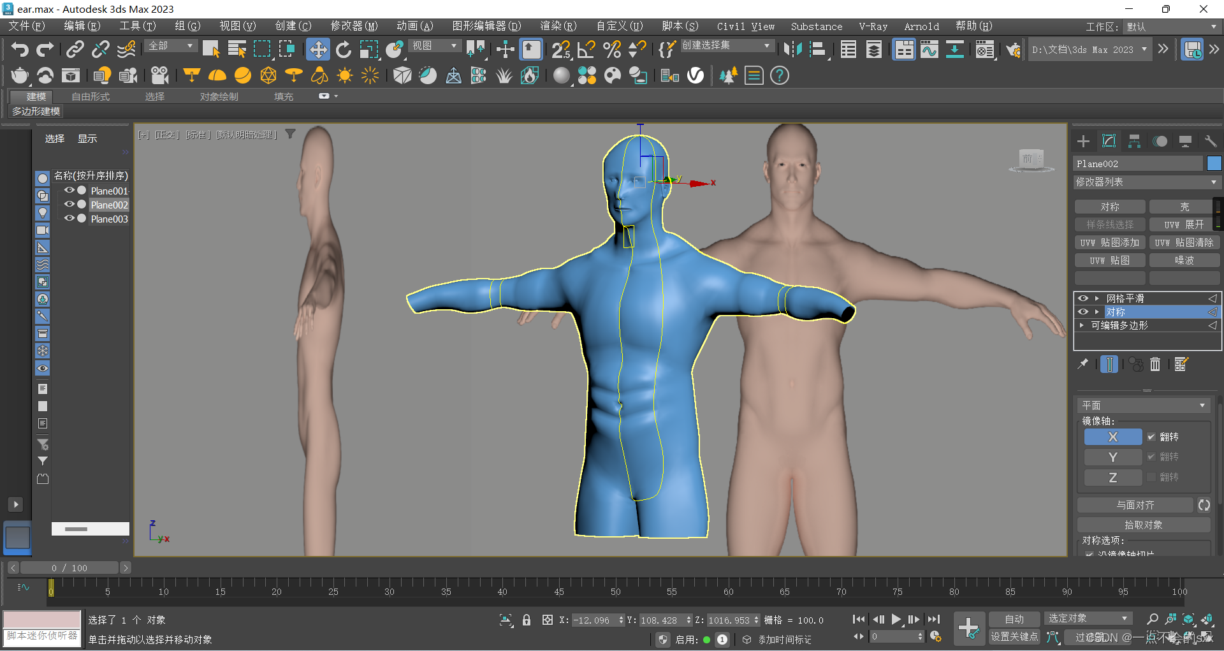Hide Plane003 with its eye icon

coord(69,218)
